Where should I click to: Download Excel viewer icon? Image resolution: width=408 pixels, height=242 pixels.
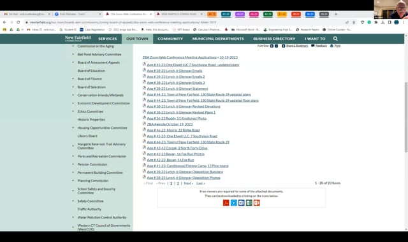coord(249,203)
